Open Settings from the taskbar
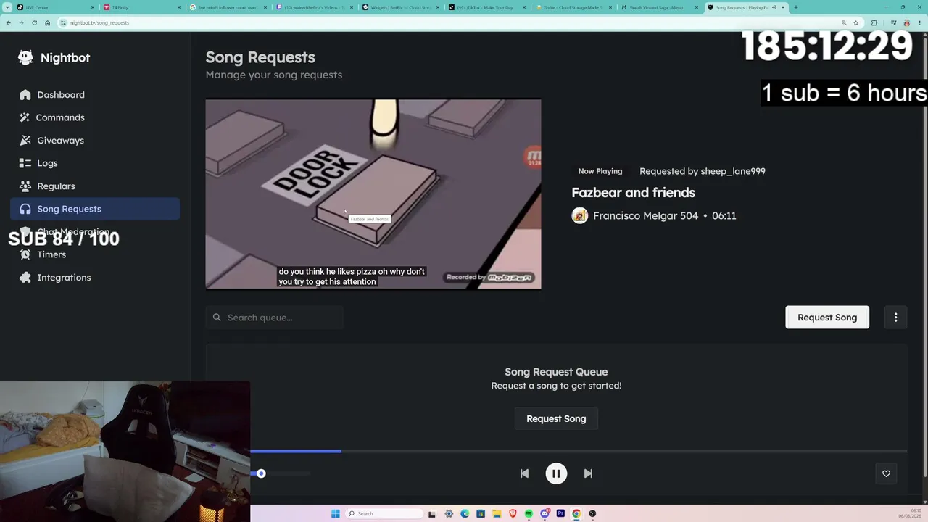The image size is (928, 522). pyautogui.click(x=449, y=513)
